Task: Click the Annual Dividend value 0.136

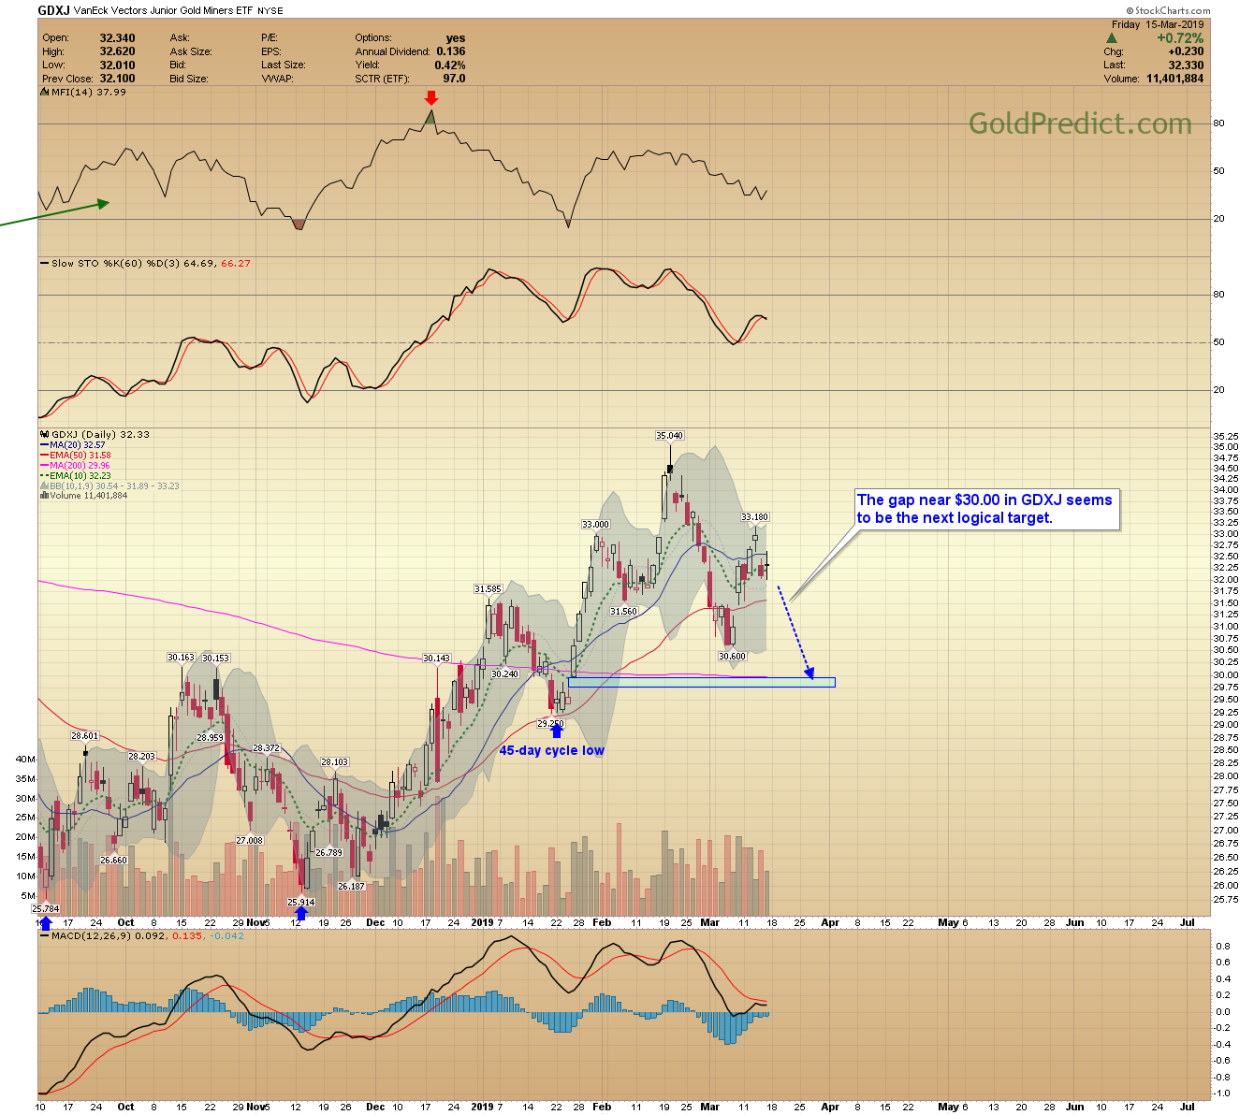Action: point(450,51)
